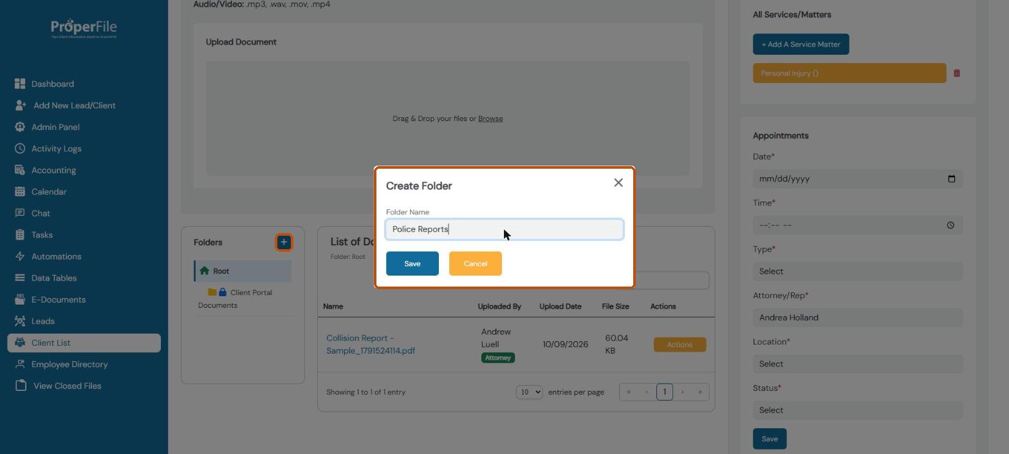Open the date picker calendar icon
The width and height of the screenshot is (1009, 454).
pyautogui.click(x=951, y=179)
